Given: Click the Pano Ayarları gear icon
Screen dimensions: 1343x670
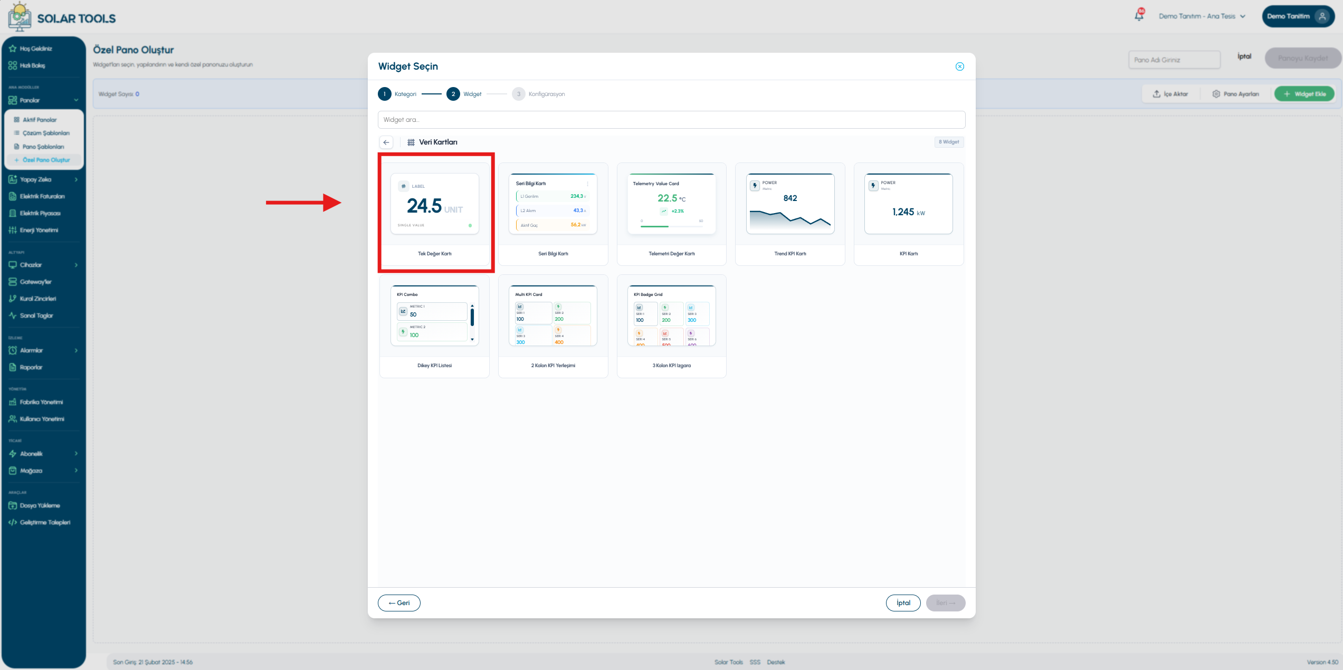Looking at the screenshot, I should 1216,94.
